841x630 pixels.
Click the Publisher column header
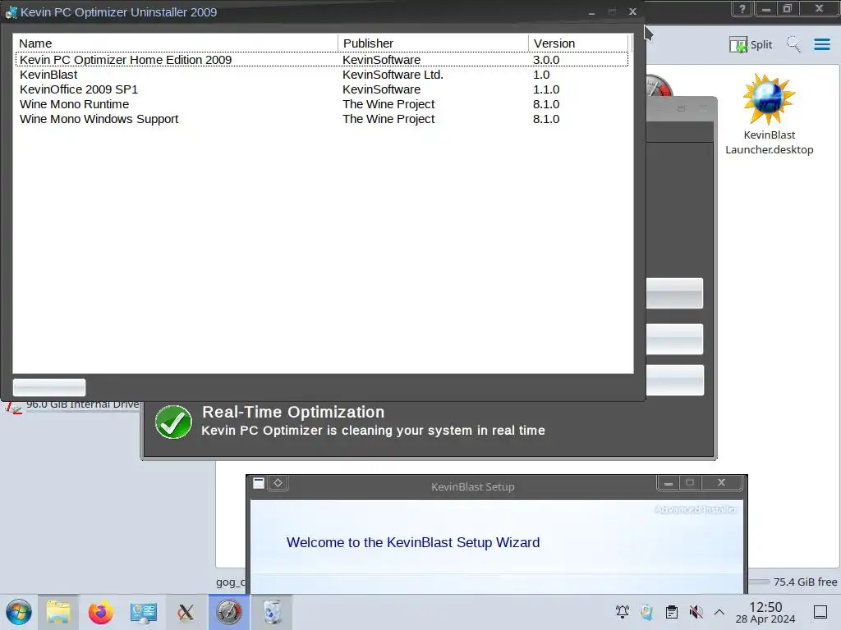(x=433, y=43)
